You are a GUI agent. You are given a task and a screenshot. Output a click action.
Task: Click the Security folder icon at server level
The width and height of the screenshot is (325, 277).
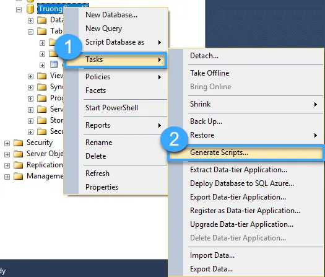coord(18,143)
